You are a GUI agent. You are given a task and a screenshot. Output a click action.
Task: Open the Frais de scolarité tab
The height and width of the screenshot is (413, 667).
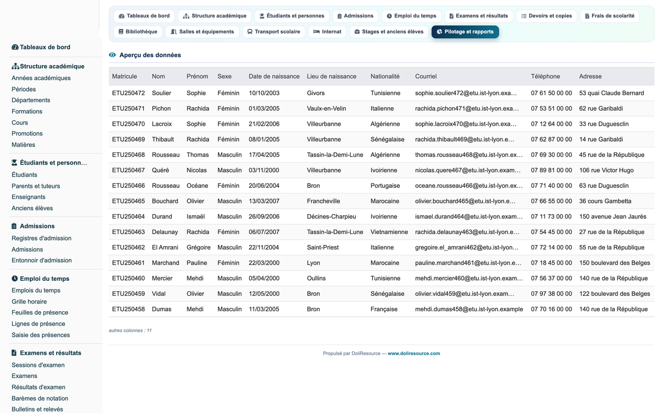pos(609,16)
